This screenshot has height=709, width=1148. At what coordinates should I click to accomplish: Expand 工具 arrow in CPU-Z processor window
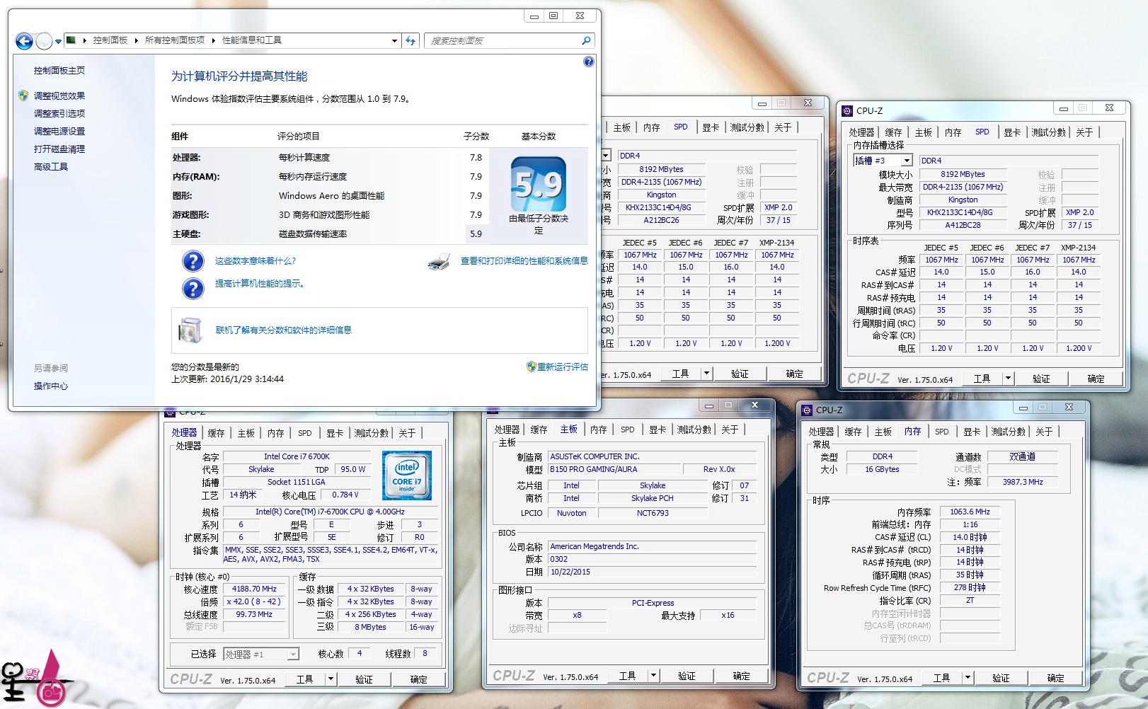(331, 679)
